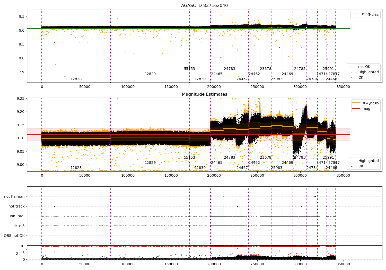Click the 9.15 tick on Magnitude Estimates plot
386x270 pixels.
21,125
